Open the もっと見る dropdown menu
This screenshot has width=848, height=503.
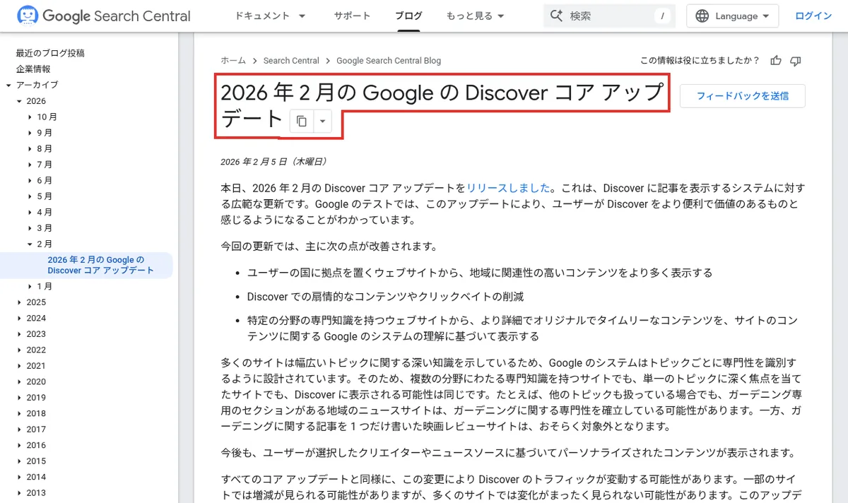coord(475,16)
